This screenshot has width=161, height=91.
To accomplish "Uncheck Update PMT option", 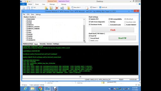I will click(x=90, y=19).
